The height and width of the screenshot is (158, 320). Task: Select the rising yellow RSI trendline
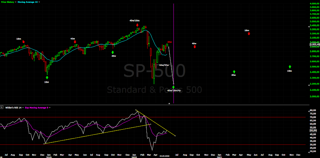pyautogui.click(x=97, y=134)
